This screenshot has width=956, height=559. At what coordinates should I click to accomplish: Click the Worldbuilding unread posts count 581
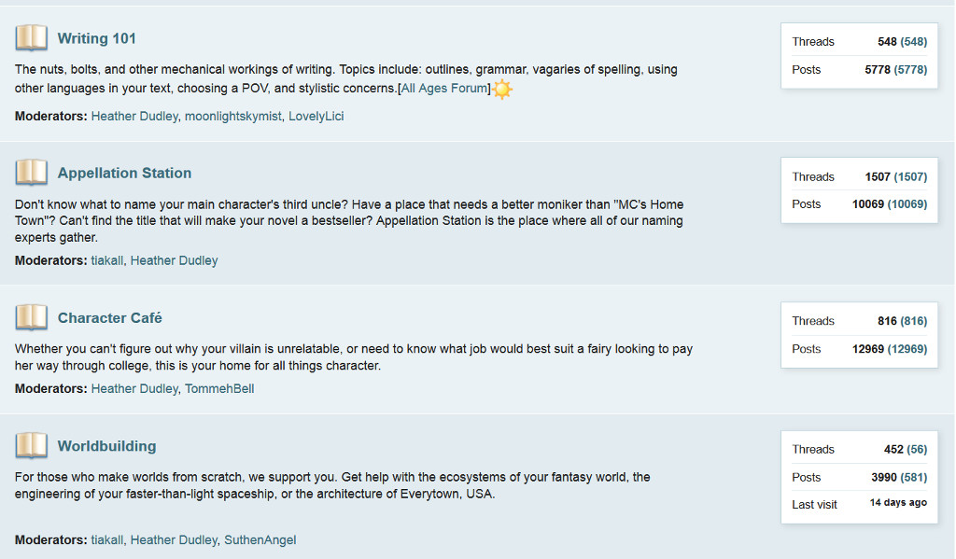pos(914,477)
